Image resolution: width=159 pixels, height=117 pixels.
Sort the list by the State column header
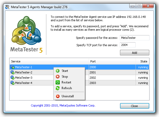pos(142,61)
